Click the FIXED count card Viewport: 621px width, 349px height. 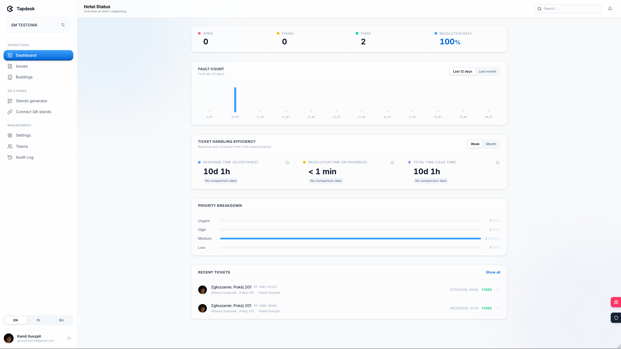388,39
